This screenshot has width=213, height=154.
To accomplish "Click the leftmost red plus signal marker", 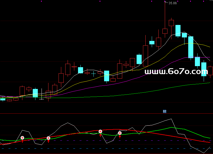I will click(x=22, y=138).
